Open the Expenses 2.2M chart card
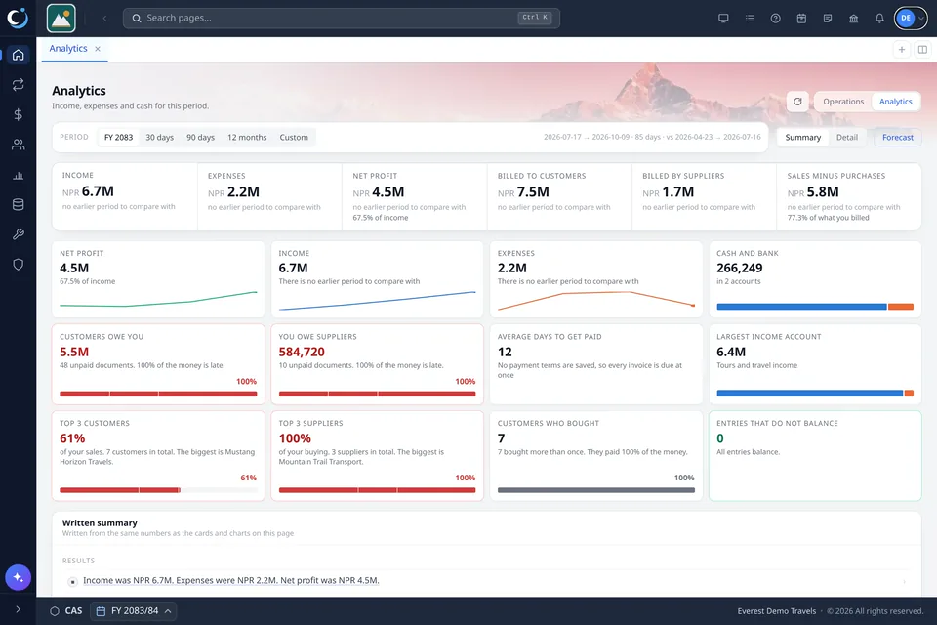 point(595,279)
